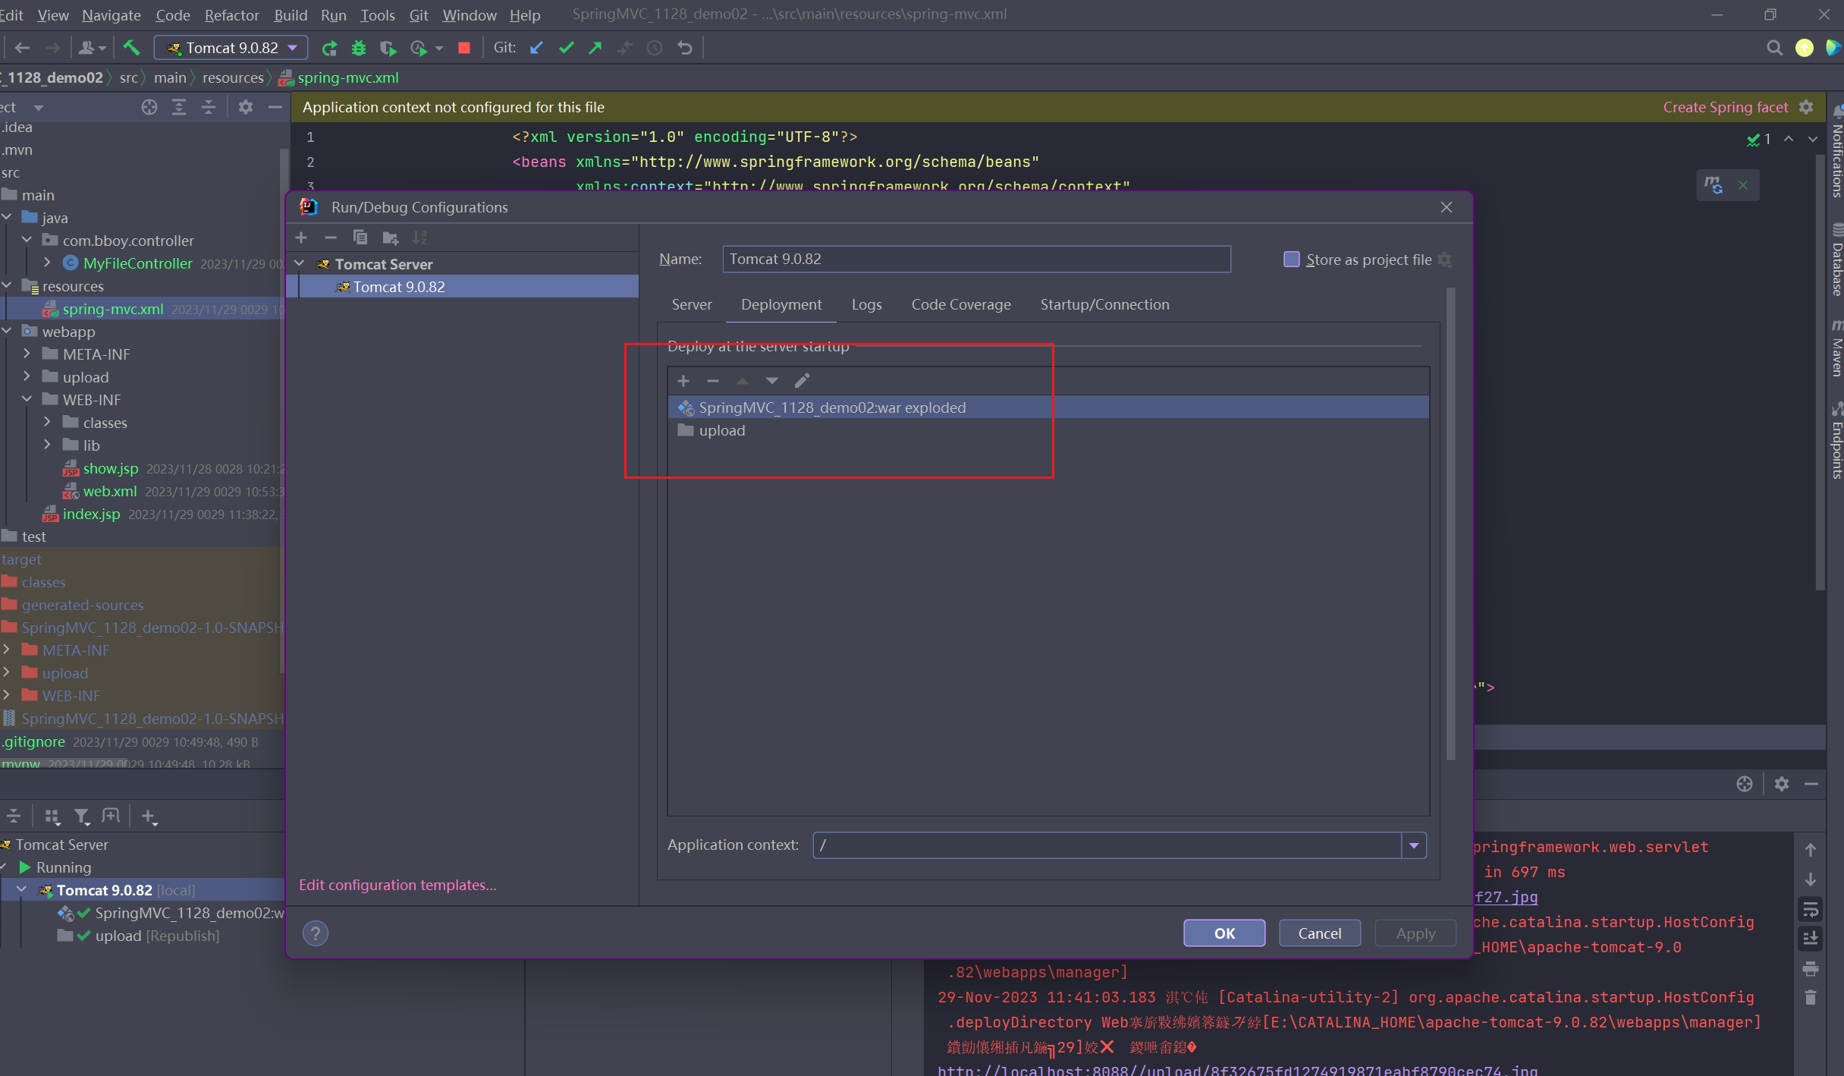Screen dimensions: 1844x1076
Task: Enable Store as project file checkbox
Action: point(1291,260)
